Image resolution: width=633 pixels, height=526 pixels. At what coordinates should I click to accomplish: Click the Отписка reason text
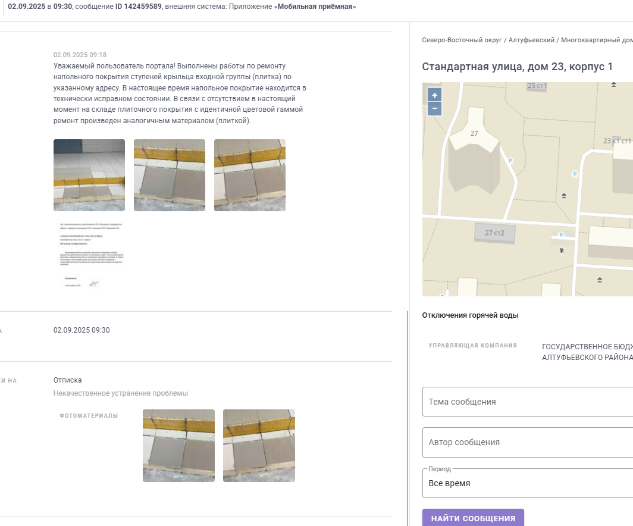[67, 380]
